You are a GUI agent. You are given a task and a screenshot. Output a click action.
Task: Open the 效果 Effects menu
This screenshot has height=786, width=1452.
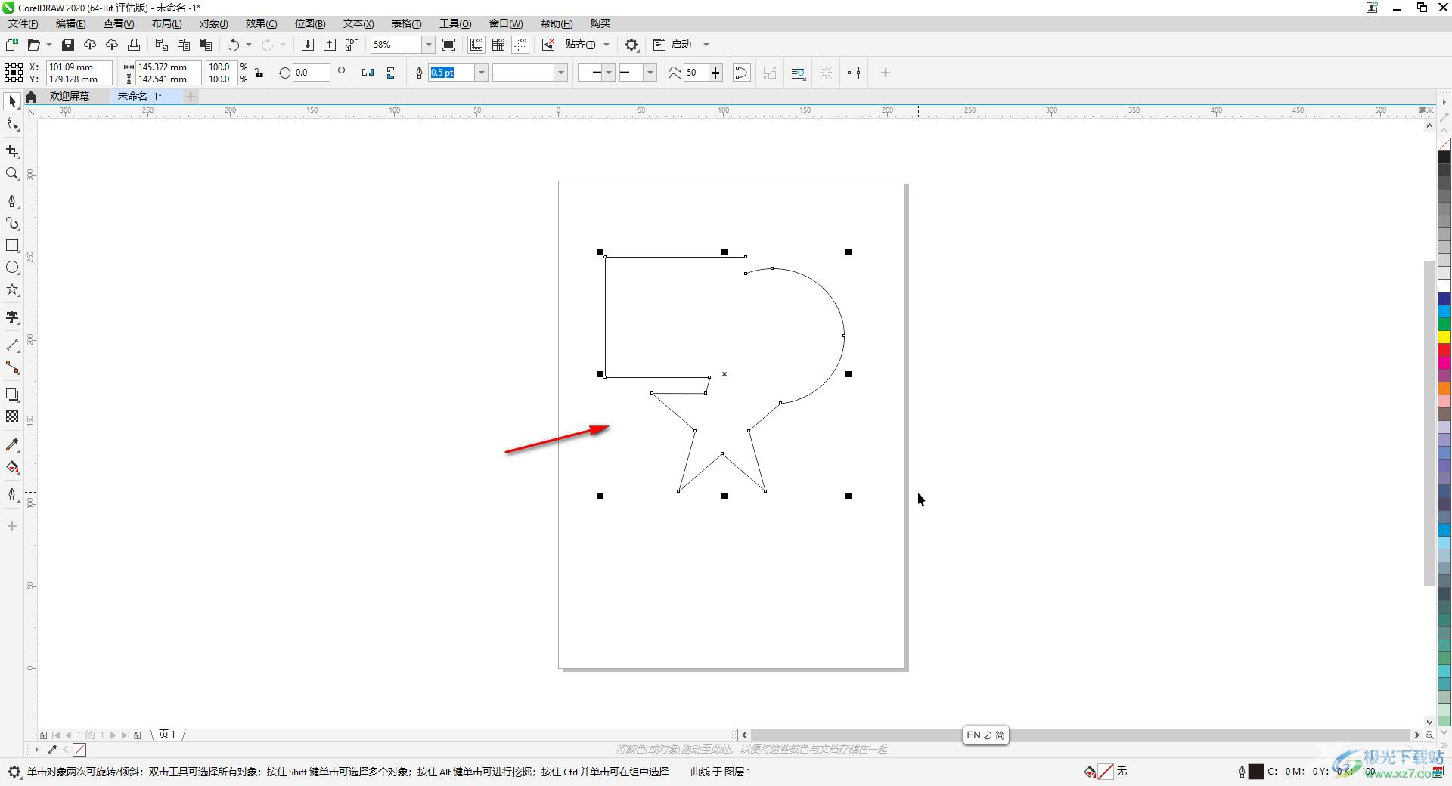(261, 23)
